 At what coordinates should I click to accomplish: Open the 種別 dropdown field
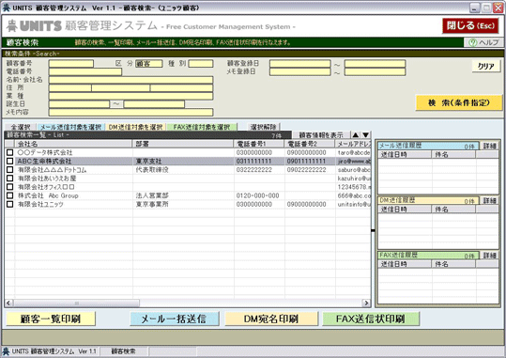pyautogui.click(x=201, y=64)
